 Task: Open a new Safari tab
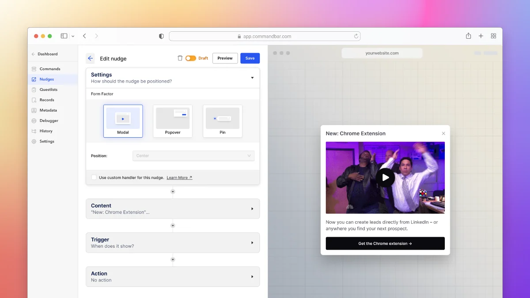tap(481, 36)
